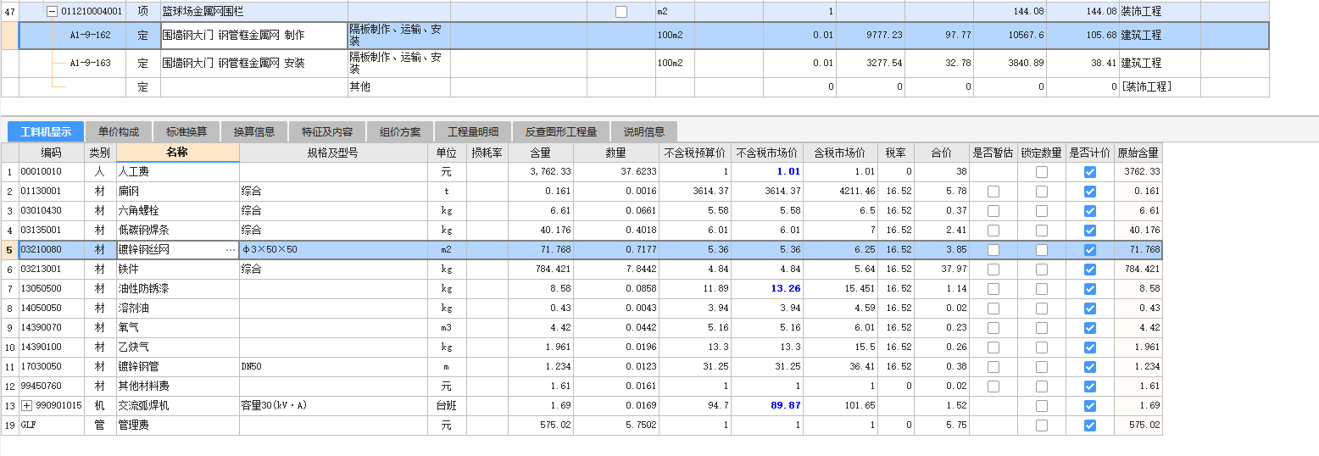Click the 不含税市场价 column header
This screenshot has height=456, width=1319.
pos(766,153)
